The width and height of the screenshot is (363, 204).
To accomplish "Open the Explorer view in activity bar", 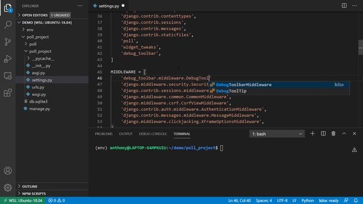I will point(7,8).
